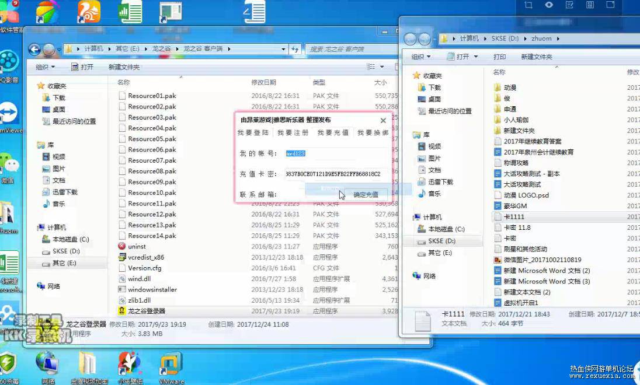Viewport: 640px width, 385px height.
Task: Click the back arrow in left Explorer
Action: (x=34, y=50)
